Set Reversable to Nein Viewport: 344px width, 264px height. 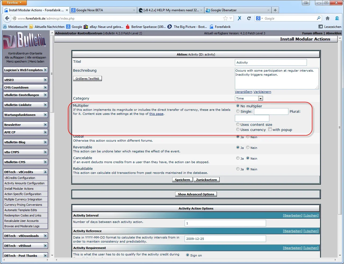click(x=248, y=148)
